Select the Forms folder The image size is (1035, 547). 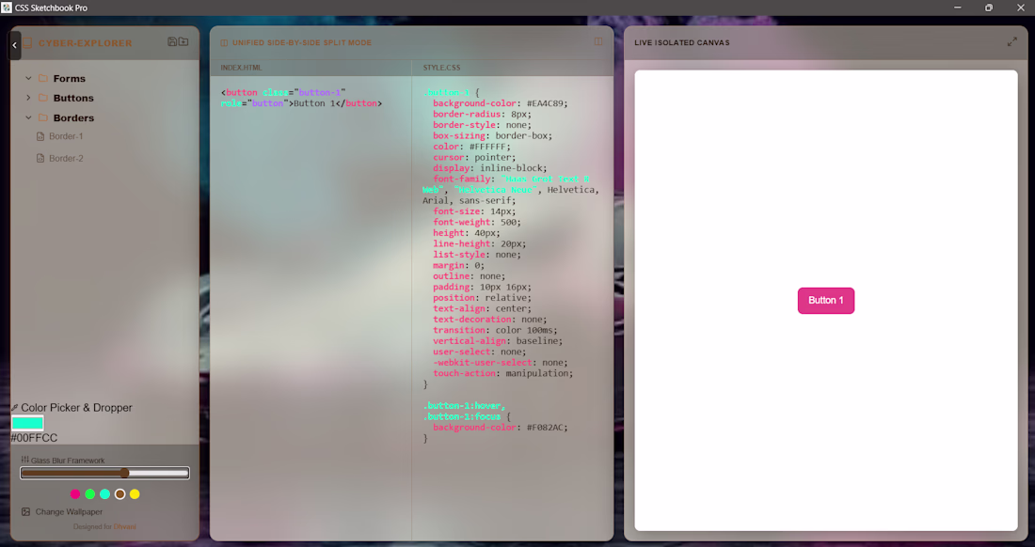pos(70,78)
